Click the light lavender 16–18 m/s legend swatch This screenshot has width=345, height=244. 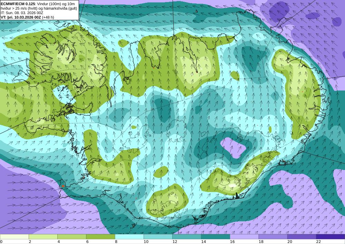pos(244,237)
